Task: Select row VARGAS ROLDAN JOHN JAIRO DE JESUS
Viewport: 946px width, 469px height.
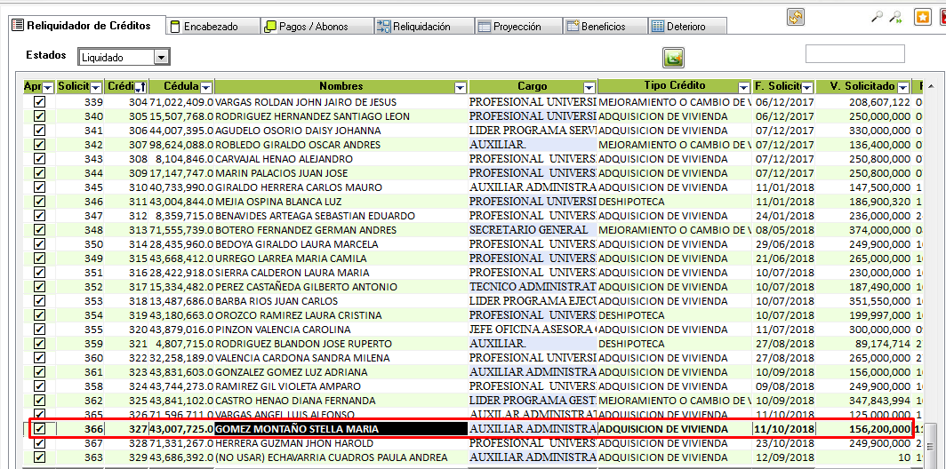Action: 473,102
